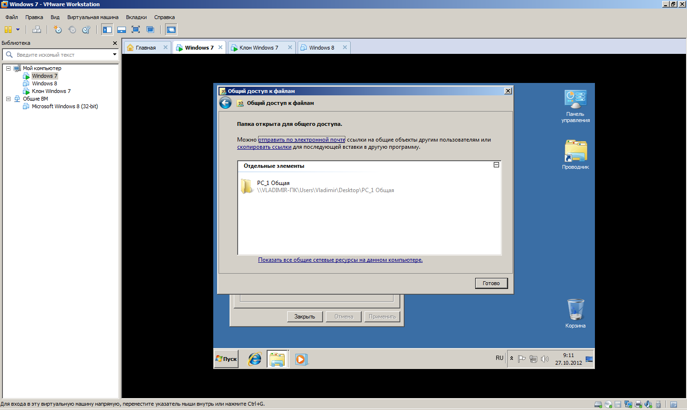Click the Send Ctrl+Alt+Del toolbar icon

[x=37, y=30]
